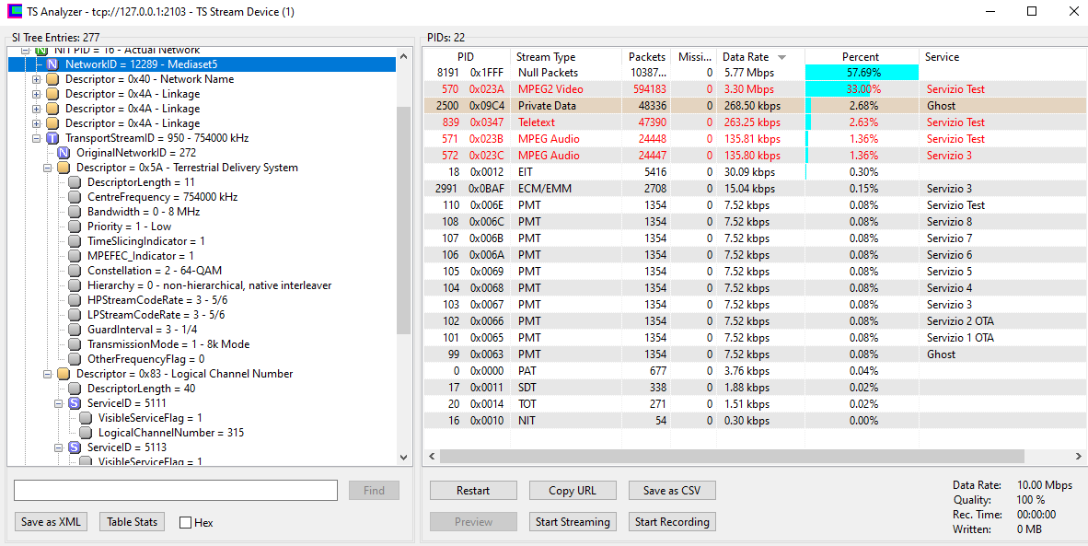Expand the first 0x4A Linkage descriptor
1088x546 pixels.
[x=37, y=94]
